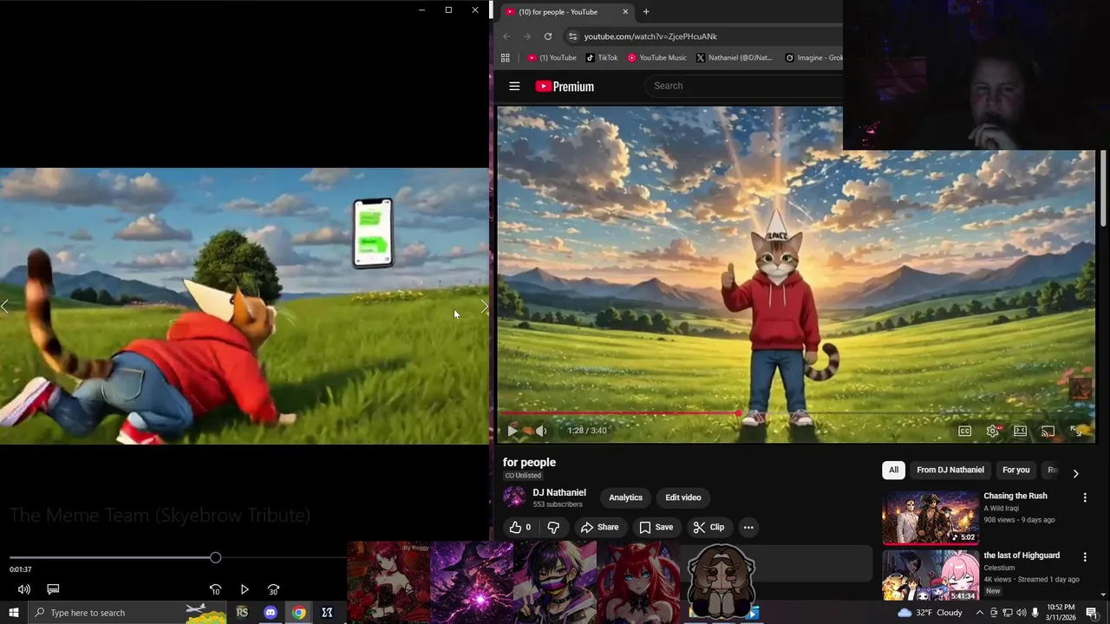The image size is (1110, 624).
Task: Click Edit video button
Action: [682, 497]
